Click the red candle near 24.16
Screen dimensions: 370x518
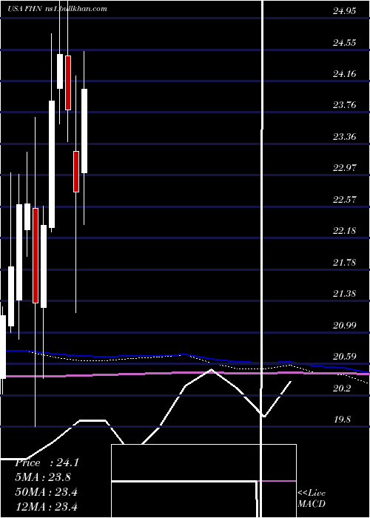[x=68, y=83]
